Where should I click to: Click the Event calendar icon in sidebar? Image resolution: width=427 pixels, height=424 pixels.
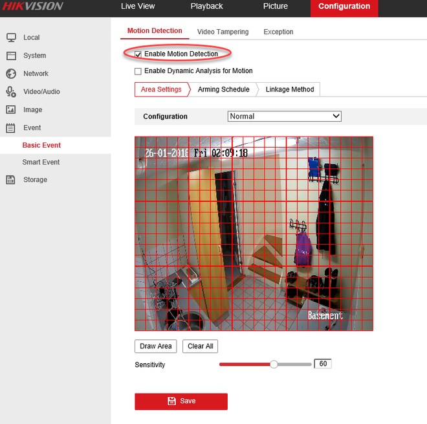[x=11, y=128]
